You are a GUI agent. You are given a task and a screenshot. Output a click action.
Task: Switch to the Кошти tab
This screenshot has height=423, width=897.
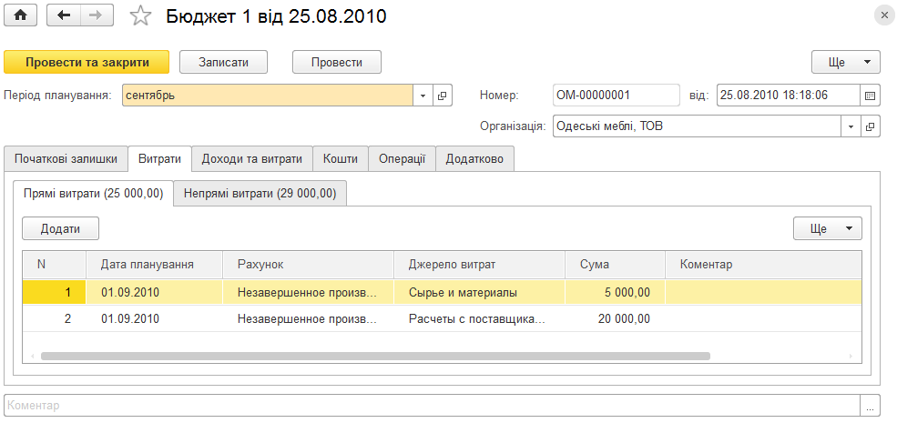341,159
